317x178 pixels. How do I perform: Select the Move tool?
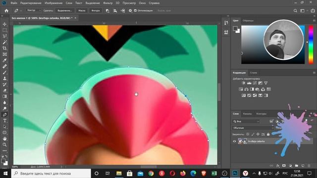[4, 24]
